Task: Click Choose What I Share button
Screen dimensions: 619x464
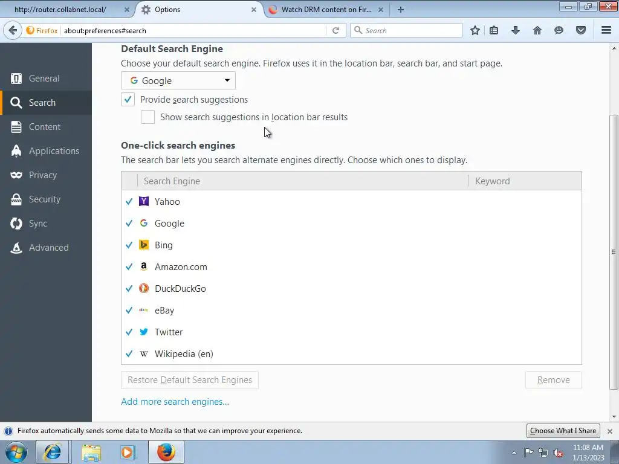Action: (x=563, y=430)
